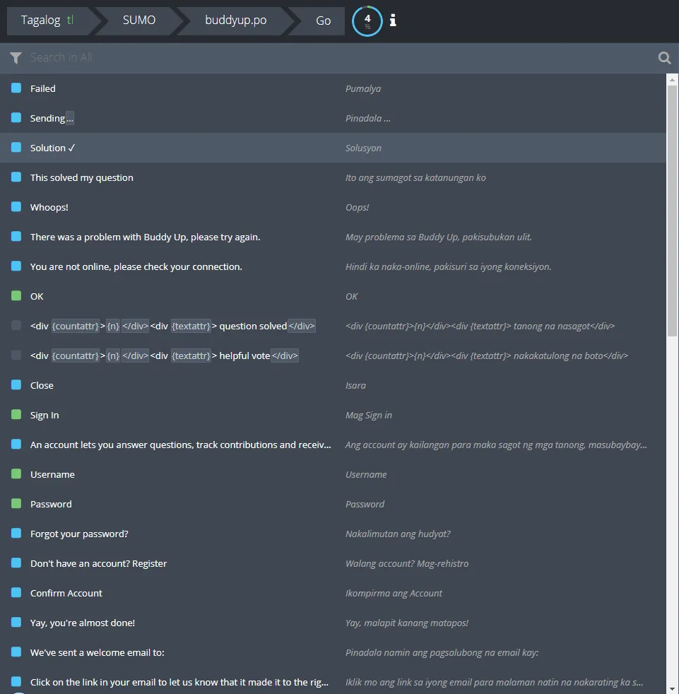Toggle status box for Password string
The image size is (679, 694).
tap(16, 504)
